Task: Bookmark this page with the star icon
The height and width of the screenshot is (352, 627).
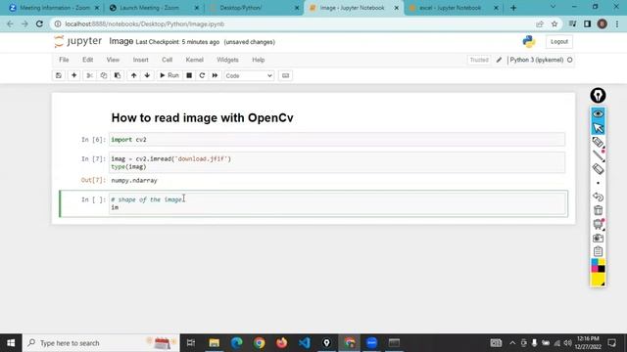Action: click(x=555, y=23)
